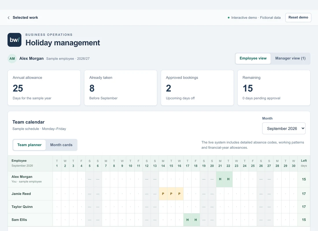Click Jamie Reed's P cell on Monday 14

(x=163, y=194)
